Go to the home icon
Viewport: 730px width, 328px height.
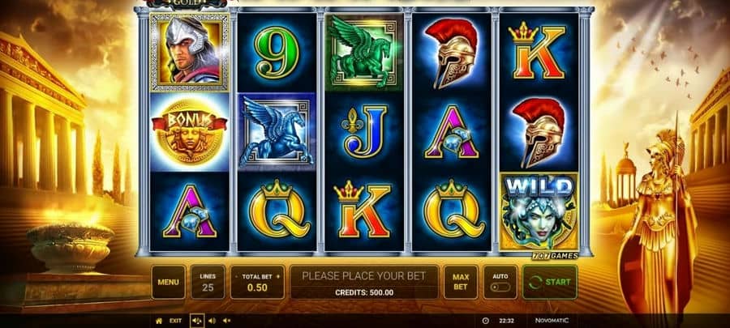[159, 321]
